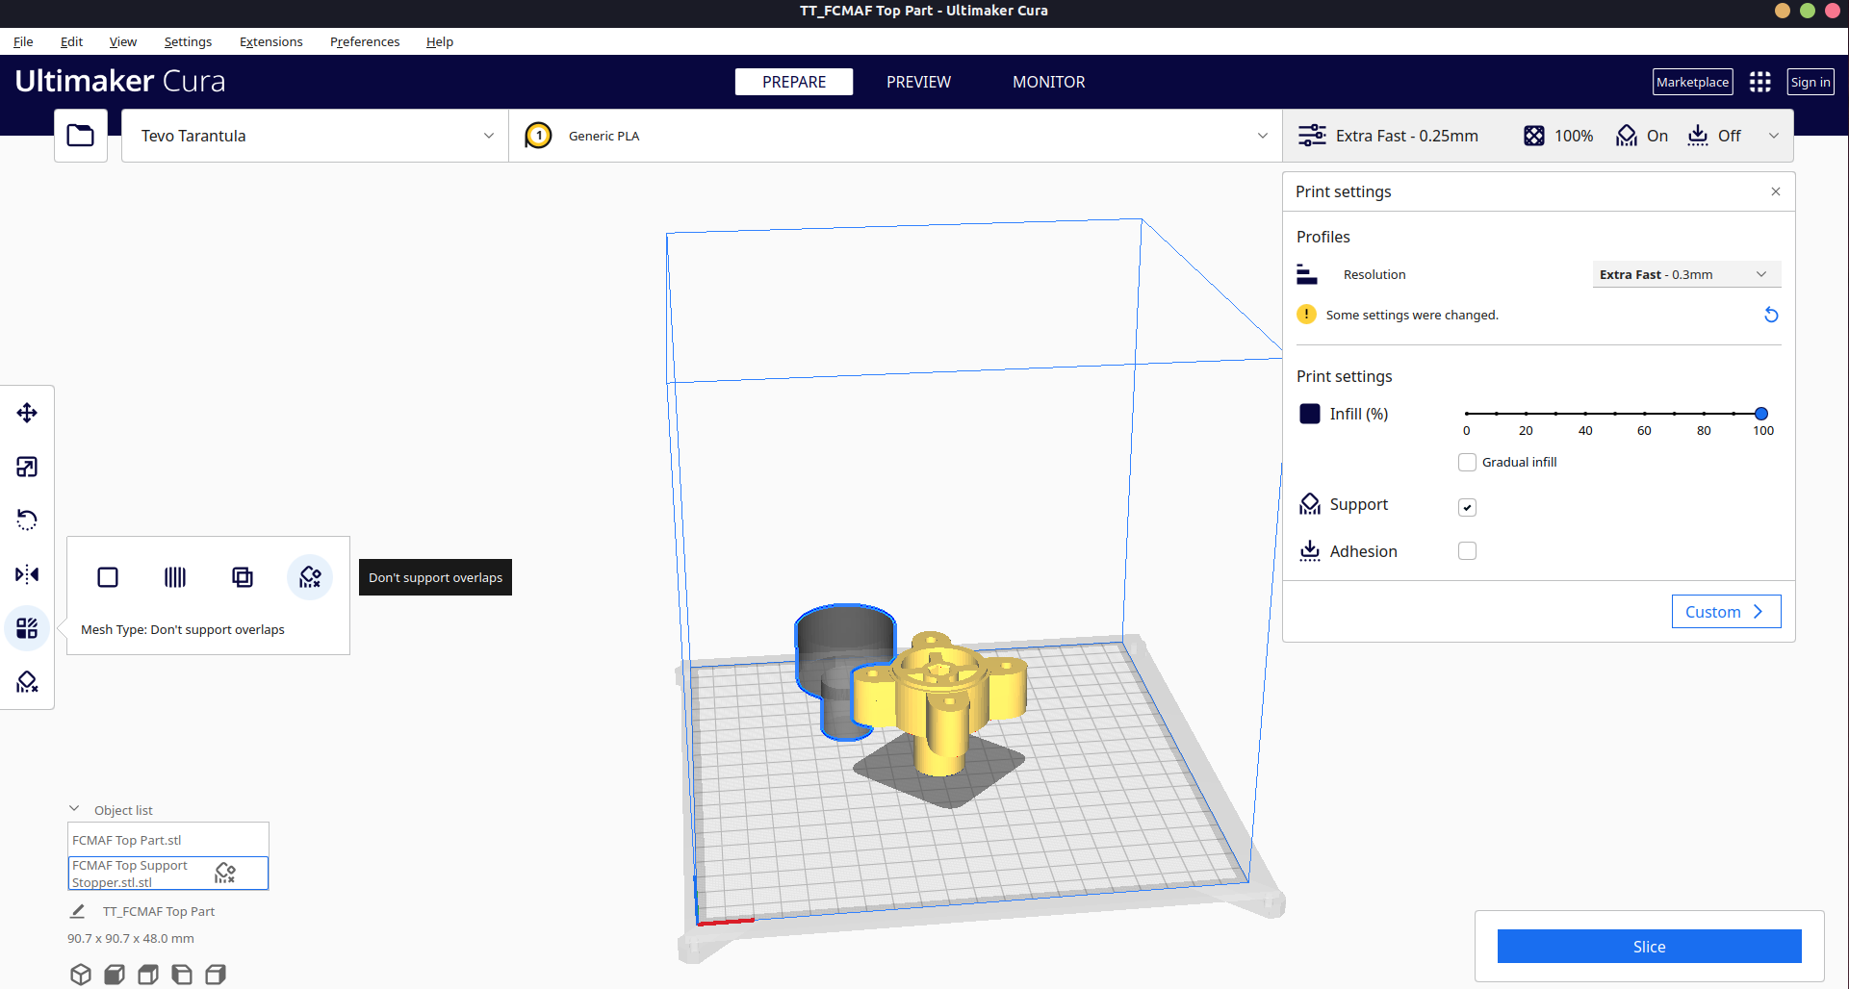Viewport: 1849px width, 989px height.
Task: Close the Print settings panel
Action: tap(1776, 191)
